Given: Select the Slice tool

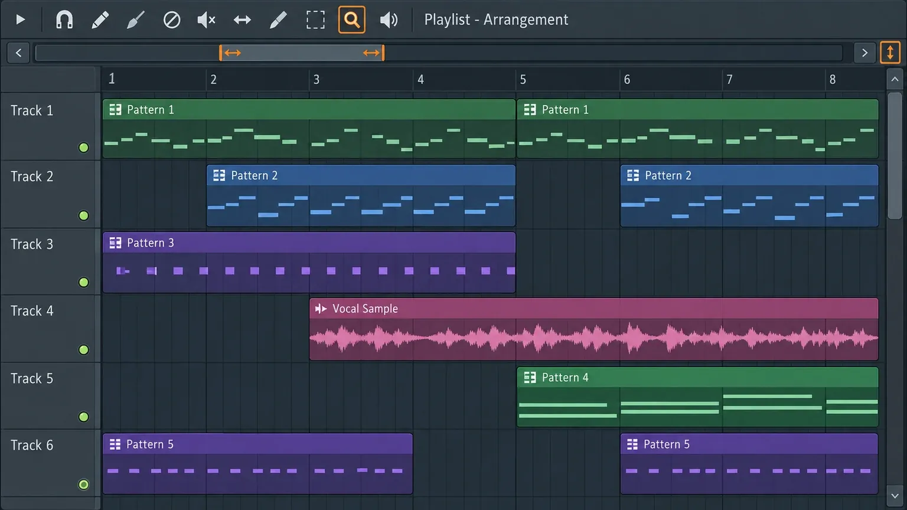Looking at the screenshot, I should [278, 19].
